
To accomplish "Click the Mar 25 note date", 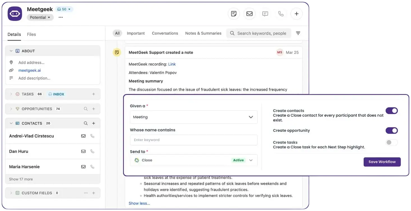I will pos(292,52).
